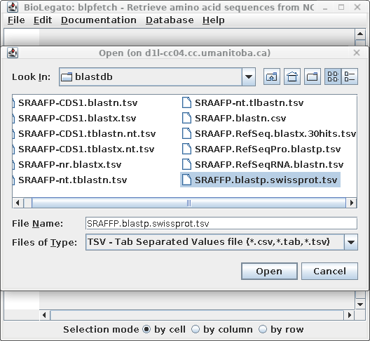Click the Home folder icon
The height and width of the screenshot is (341, 370).
(x=292, y=76)
